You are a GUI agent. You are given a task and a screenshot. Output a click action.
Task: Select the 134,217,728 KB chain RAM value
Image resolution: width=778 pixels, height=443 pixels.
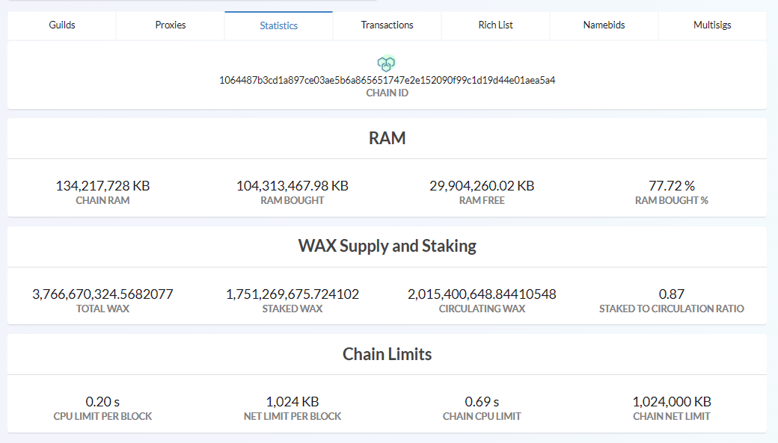click(x=102, y=186)
